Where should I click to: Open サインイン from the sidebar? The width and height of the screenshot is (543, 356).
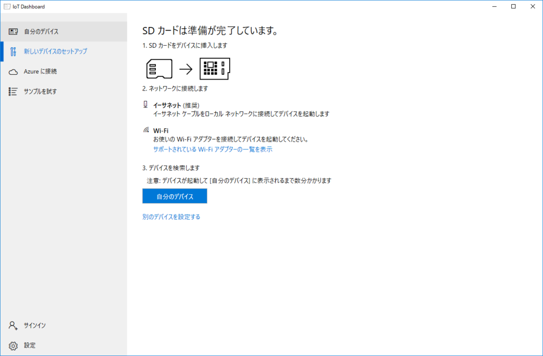tap(64, 326)
